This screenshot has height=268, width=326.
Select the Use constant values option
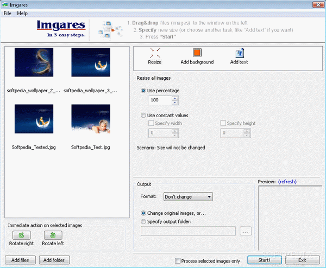pyautogui.click(x=143, y=115)
